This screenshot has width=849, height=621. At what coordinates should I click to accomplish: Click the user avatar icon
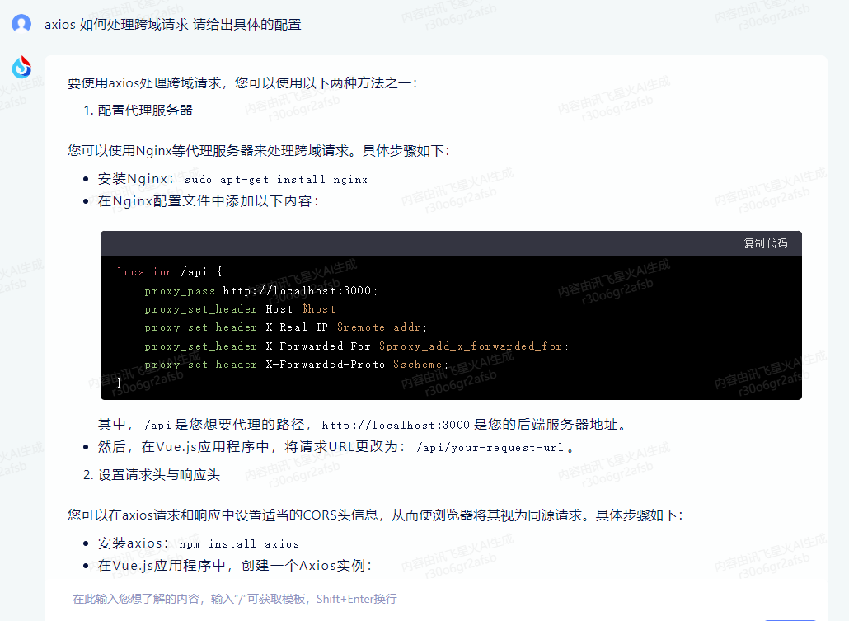[21, 24]
